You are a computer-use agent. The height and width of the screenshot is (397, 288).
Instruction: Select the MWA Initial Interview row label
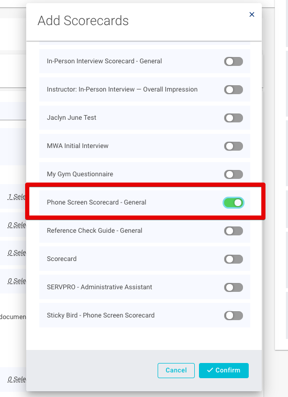pyautogui.click(x=77, y=146)
